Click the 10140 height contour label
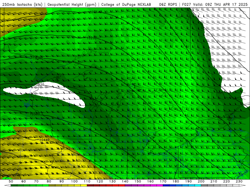Viewport: 250px width, 187px height. pyautogui.click(x=97, y=12)
